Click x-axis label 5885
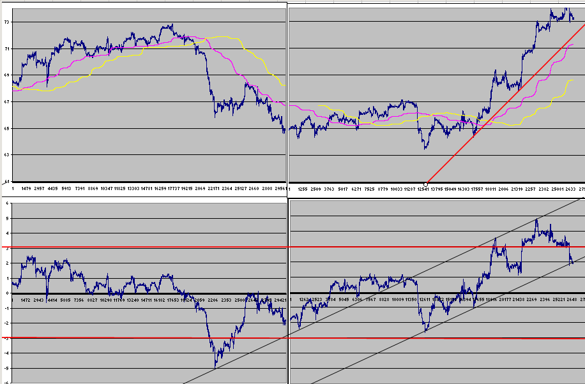This screenshot has width=585, height=384. point(65,300)
